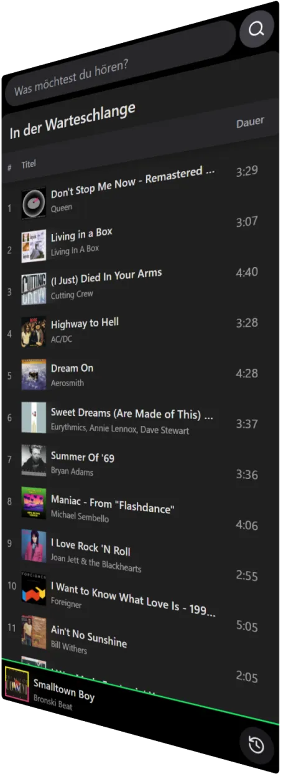Screen dimensions: 281x774
Task: Click the Living in a Box album art
Action: (34, 246)
